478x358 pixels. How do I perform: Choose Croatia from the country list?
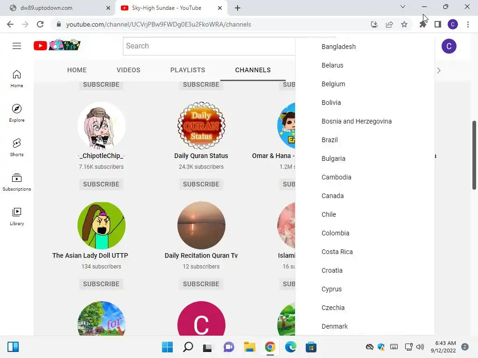click(x=365, y=270)
